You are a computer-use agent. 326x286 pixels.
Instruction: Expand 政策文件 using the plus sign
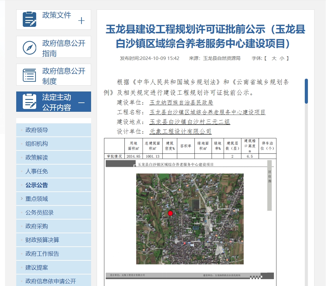pos(81,20)
